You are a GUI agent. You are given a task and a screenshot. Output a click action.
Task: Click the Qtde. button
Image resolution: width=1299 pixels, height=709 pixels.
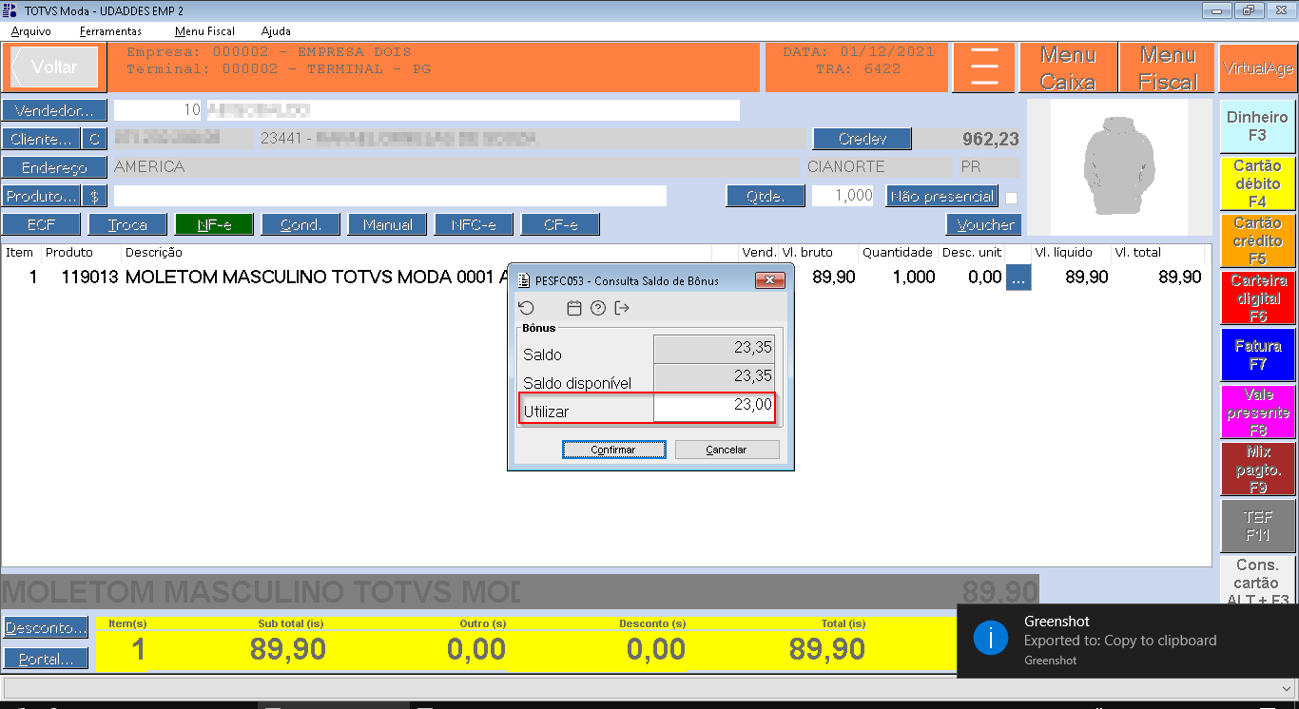(x=765, y=196)
